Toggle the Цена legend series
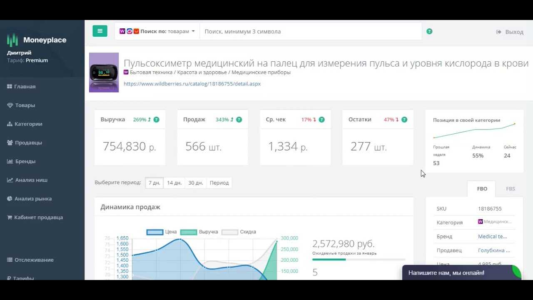Image resolution: width=533 pixels, height=300 pixels. click(161, 232)
